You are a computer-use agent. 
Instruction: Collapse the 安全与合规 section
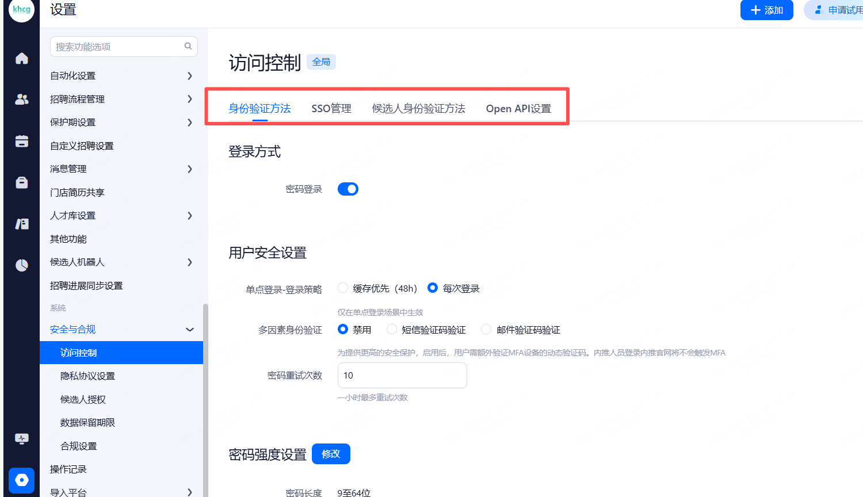point(190,330)
